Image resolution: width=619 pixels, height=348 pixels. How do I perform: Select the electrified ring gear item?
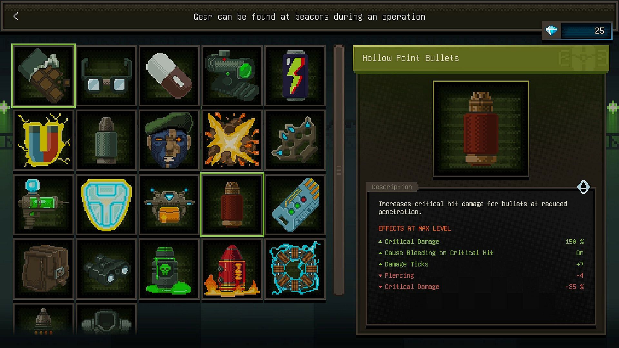(x=295, y=269)
